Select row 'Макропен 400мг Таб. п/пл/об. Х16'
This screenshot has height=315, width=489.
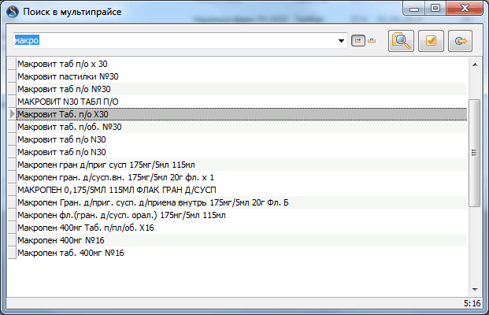pos(242,228)
